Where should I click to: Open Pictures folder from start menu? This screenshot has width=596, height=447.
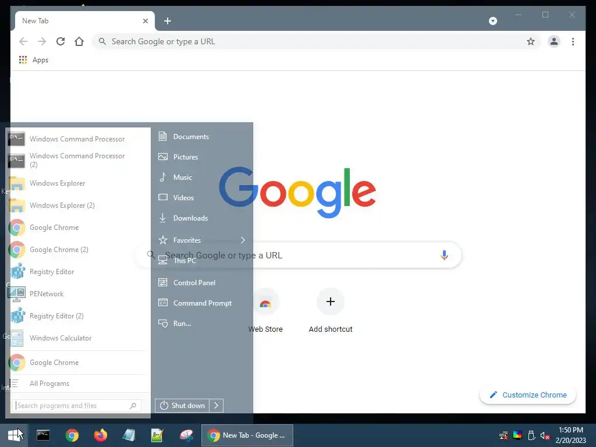click(x=201, y=157)
